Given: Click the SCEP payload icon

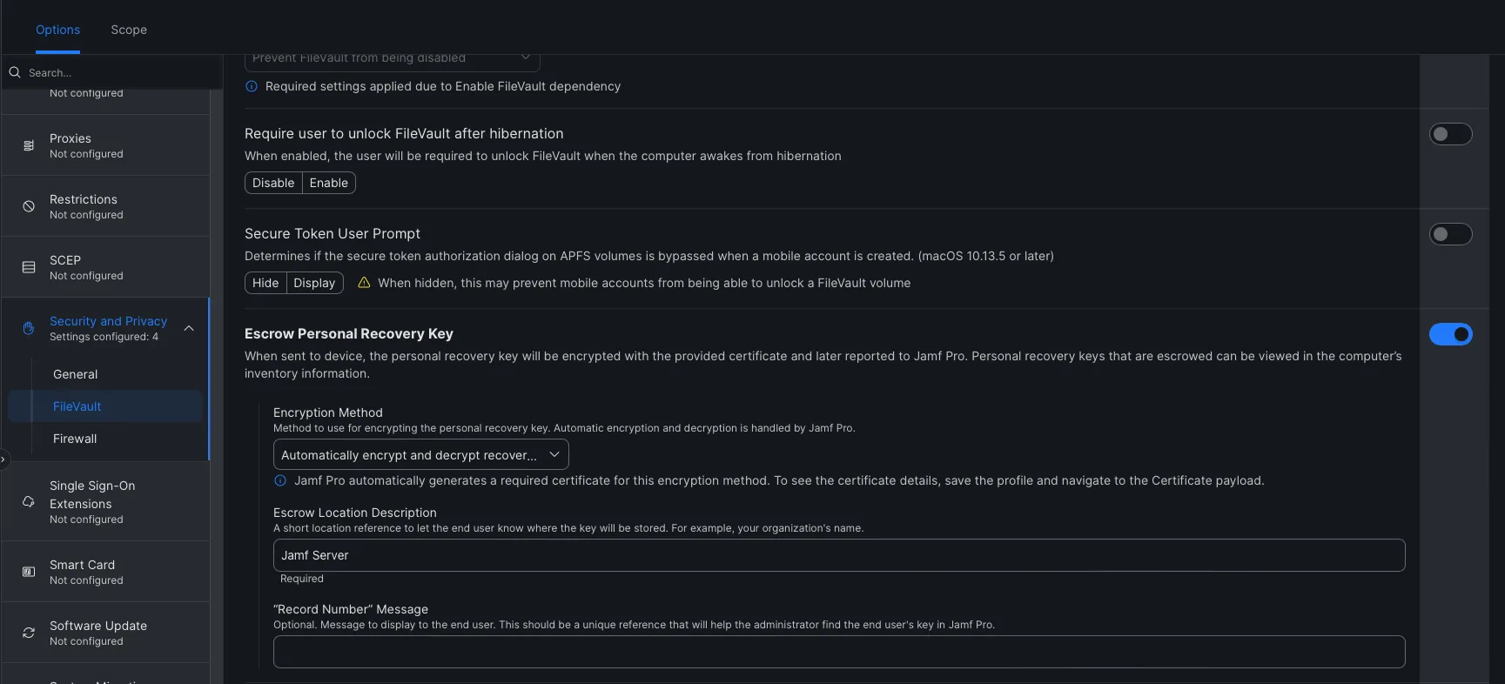Looking at the screenshot, I should click(x=29, y=267).
